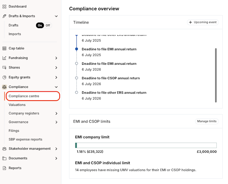The height and width of the screenshot is (184, 228).
Task: Click the Dashboard grid icon
Action: click(x=5, y=6)
